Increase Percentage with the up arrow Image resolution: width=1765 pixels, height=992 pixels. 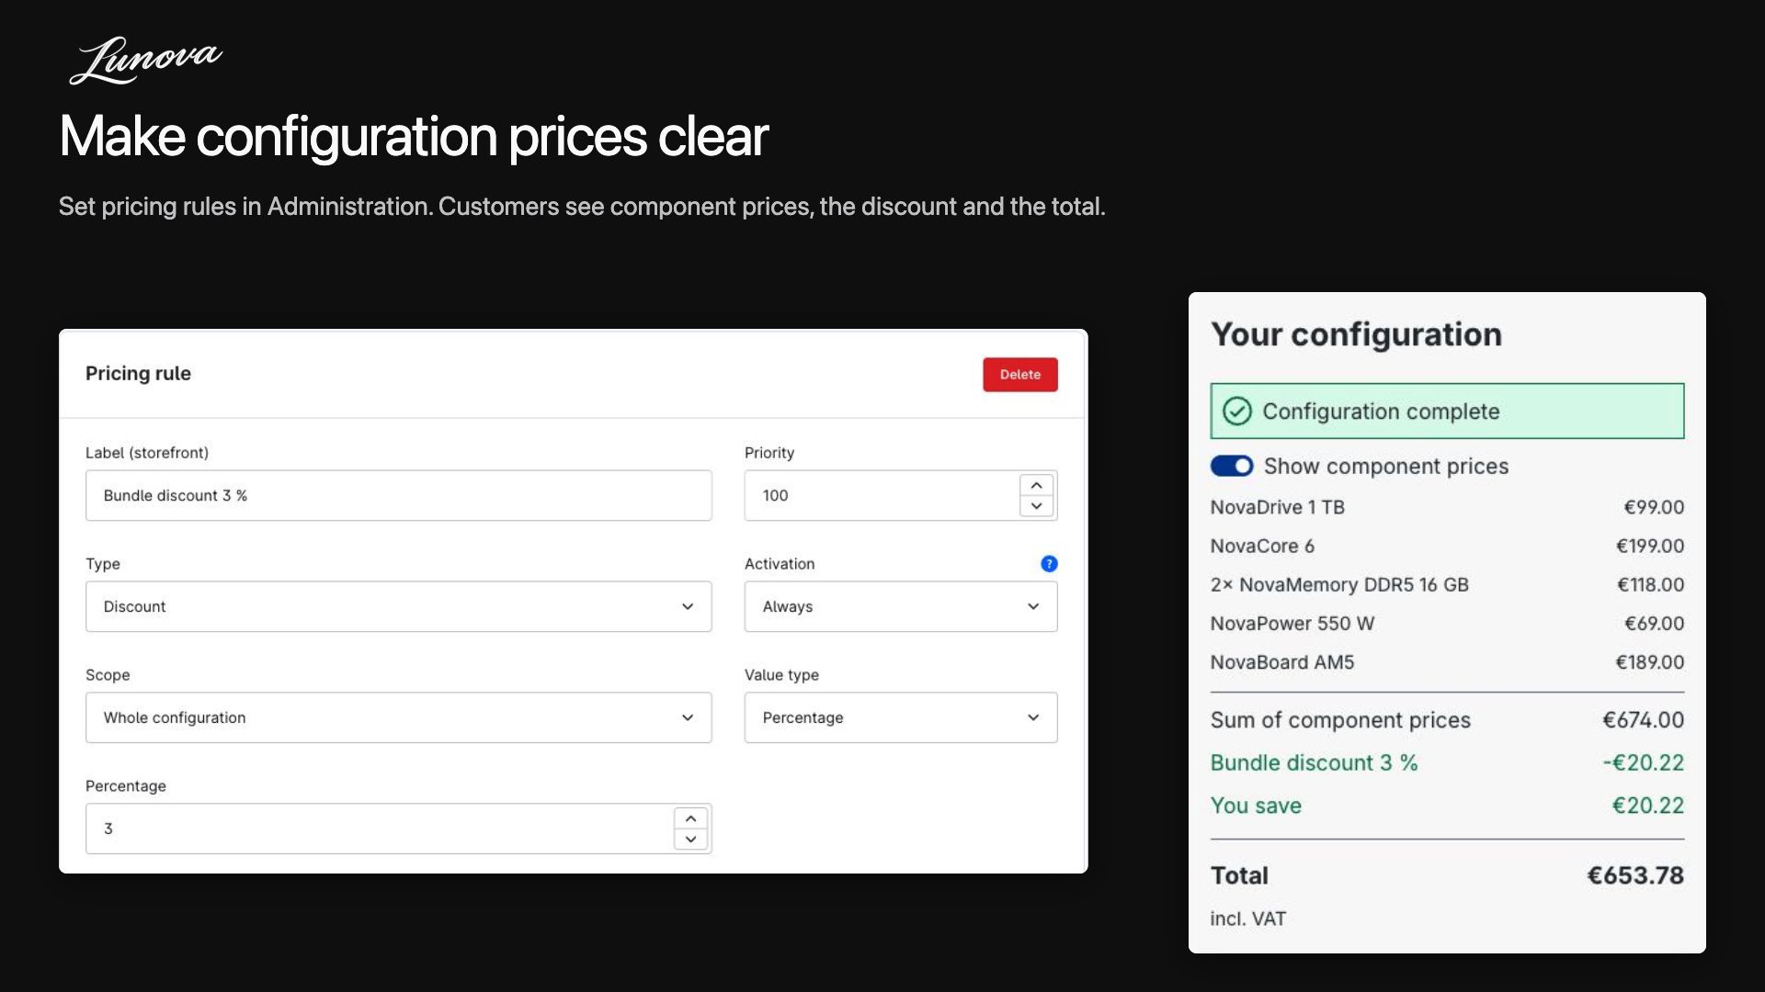[x=690, y=818]
